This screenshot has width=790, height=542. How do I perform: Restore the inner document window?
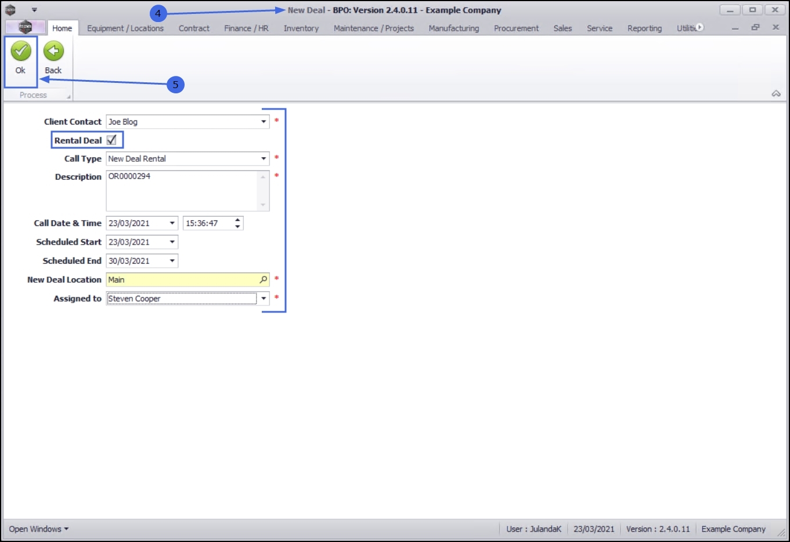pos(755,27)
